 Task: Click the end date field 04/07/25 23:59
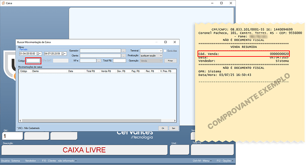56,54
